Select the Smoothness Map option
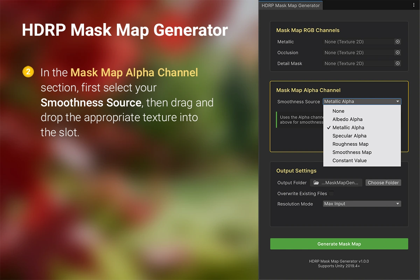 coord(352,152)
